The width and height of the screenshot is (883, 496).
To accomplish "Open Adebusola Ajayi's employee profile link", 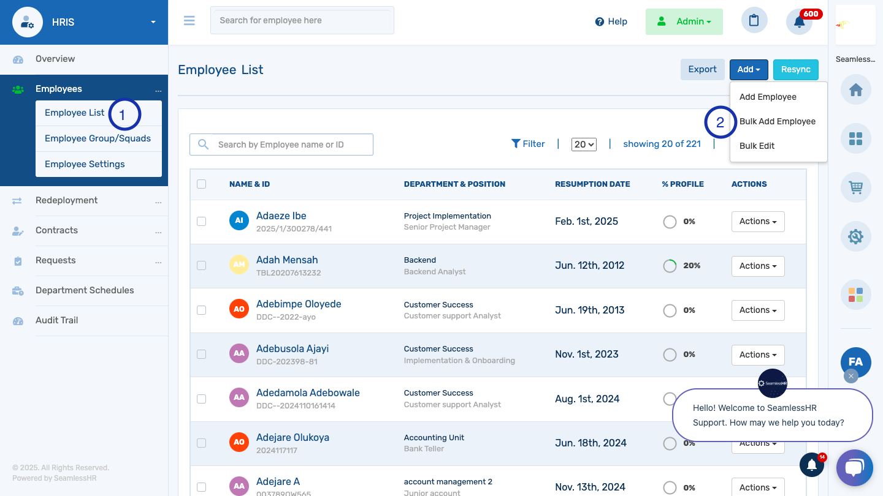I will tap(292, 348).
